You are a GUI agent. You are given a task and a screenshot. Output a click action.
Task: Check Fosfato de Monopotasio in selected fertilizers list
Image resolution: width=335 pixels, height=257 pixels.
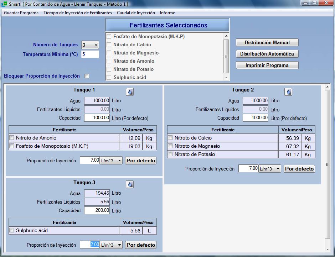pyautogui.click(x=109, y=37)
